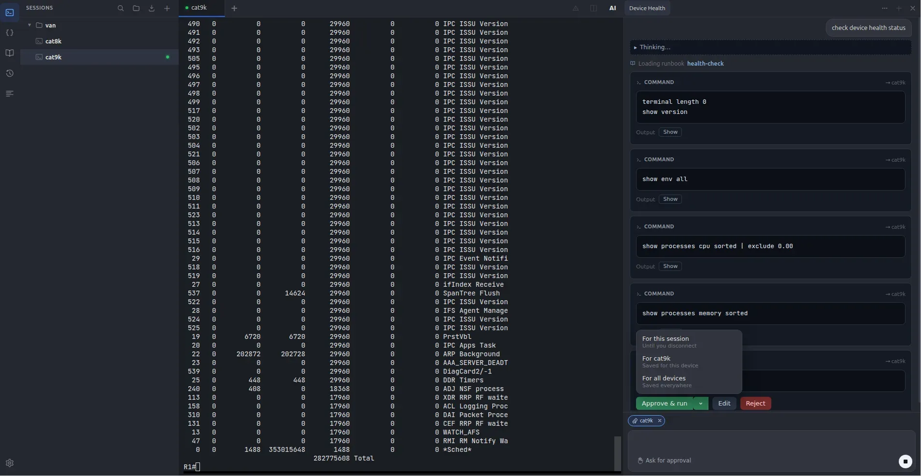Click the show processes memory sorted command box
This screenshot has height=476, width=921.
770,313
